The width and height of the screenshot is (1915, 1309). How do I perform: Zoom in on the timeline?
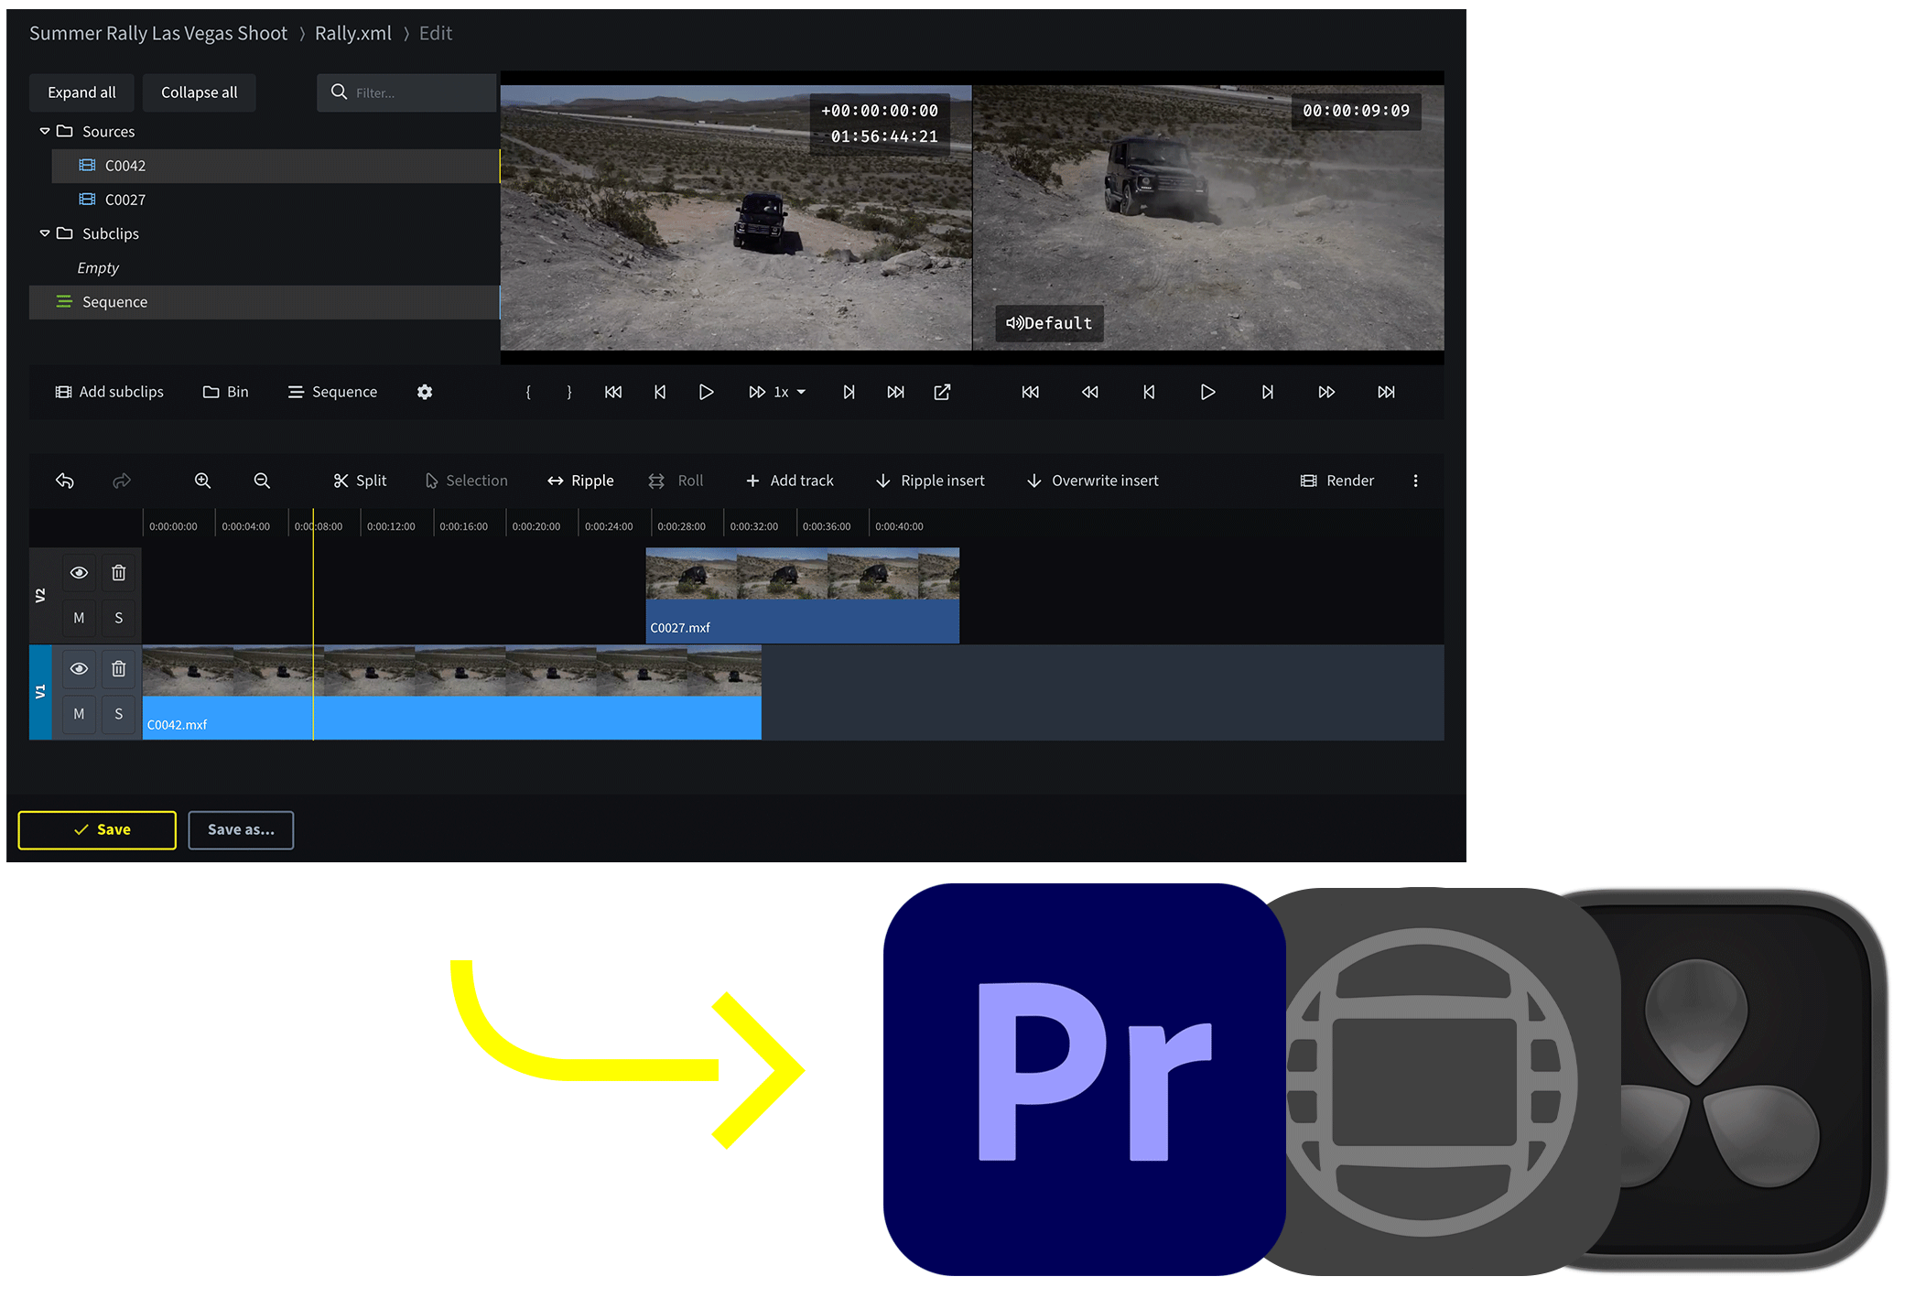(x=202, y=480)
